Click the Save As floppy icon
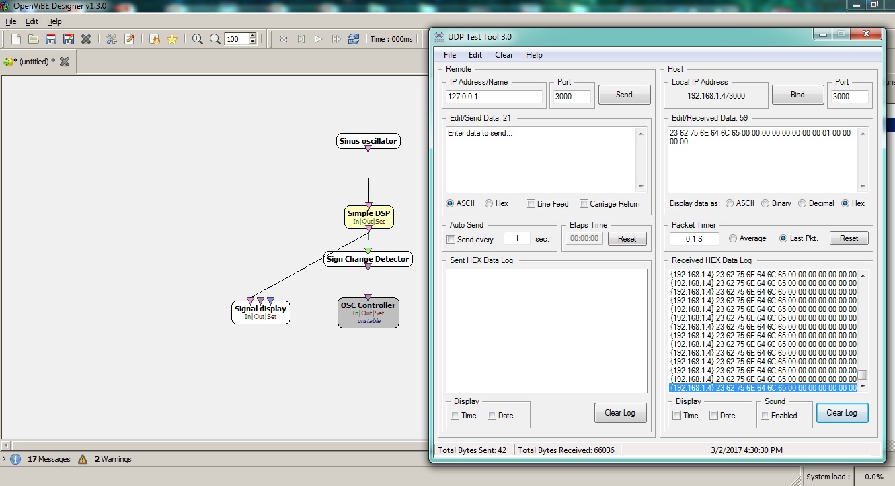 [68, 39]
